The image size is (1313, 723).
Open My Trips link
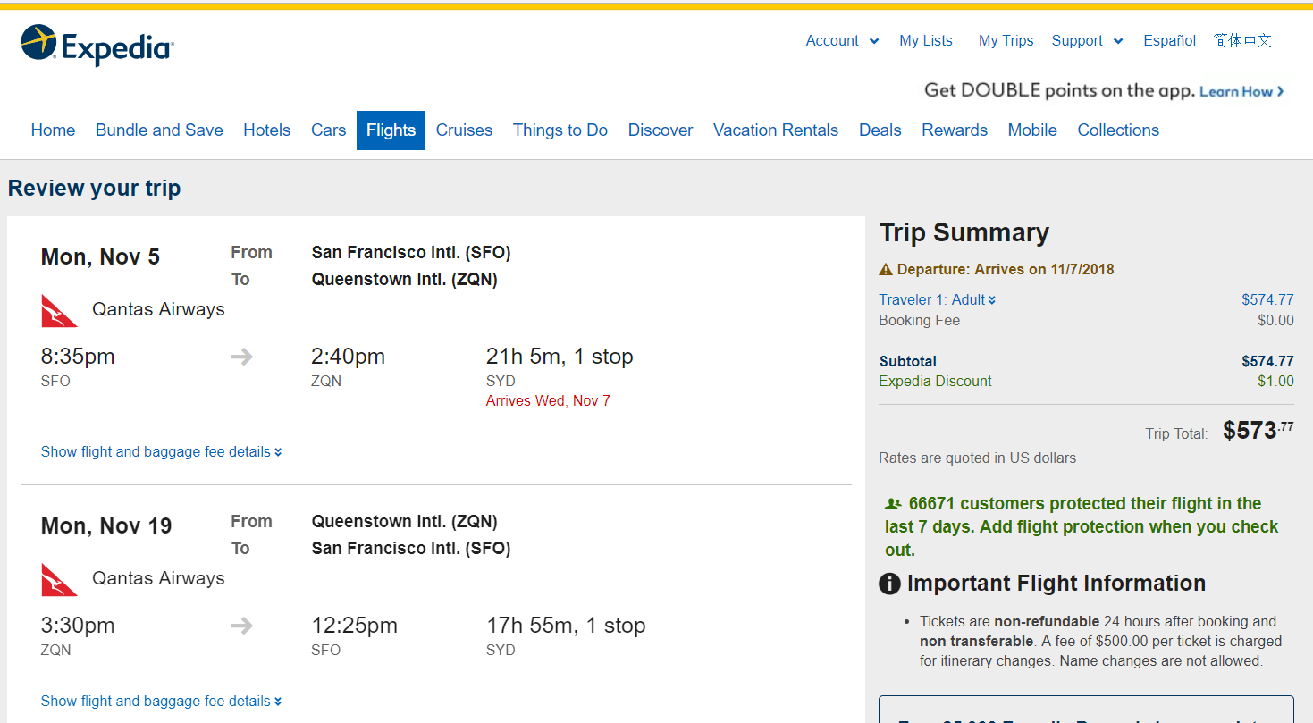tap(1006, 41)
